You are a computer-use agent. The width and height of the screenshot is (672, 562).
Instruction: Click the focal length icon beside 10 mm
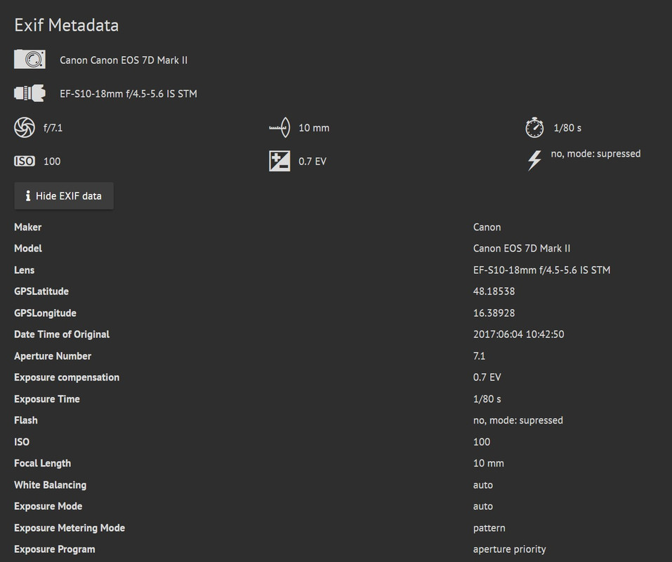point(279,128)
